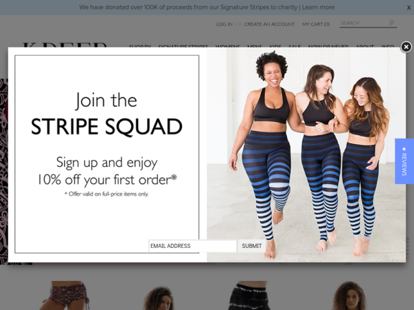
Task: Dismiss the charity announcement banner
Action: tap(408, 8)
